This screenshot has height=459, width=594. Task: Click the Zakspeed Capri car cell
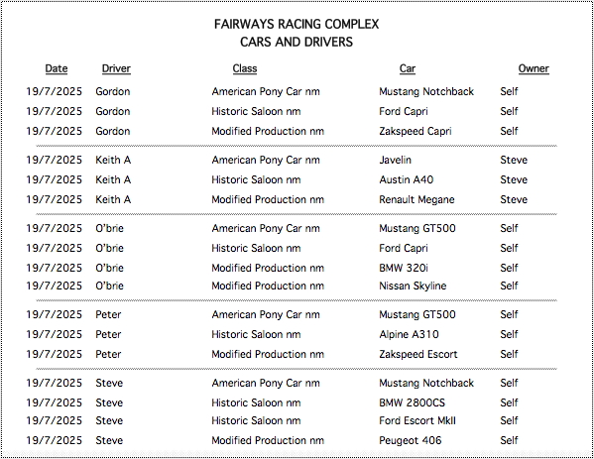tap(416, 131)
